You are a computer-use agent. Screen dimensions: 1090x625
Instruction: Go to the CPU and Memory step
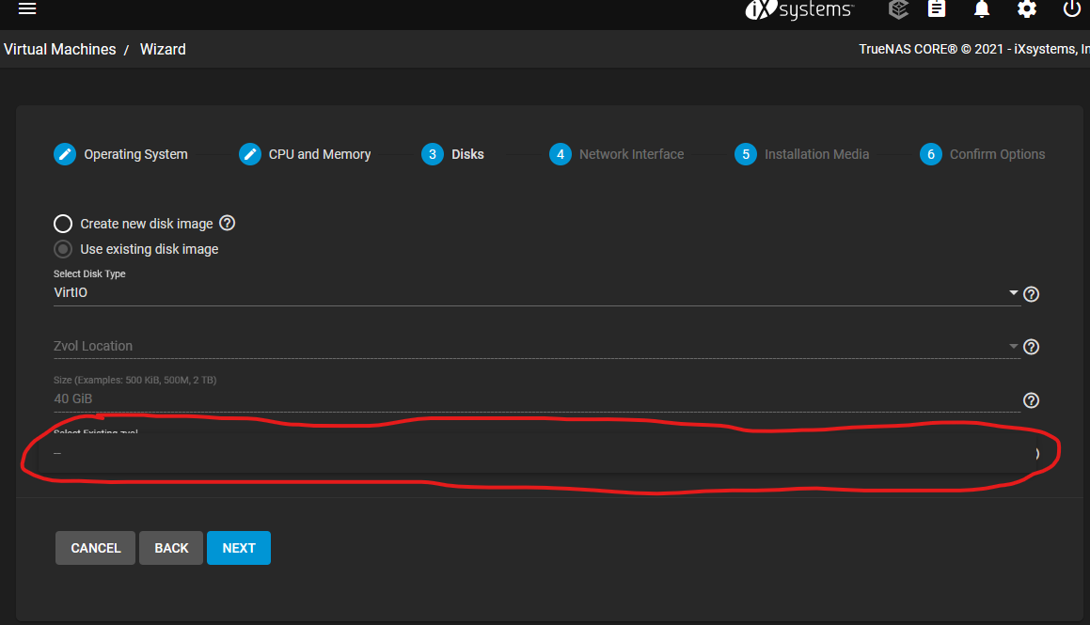305,154
